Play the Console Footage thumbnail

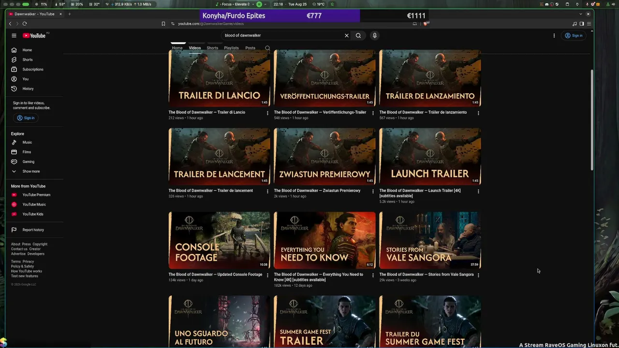[219, 240]
